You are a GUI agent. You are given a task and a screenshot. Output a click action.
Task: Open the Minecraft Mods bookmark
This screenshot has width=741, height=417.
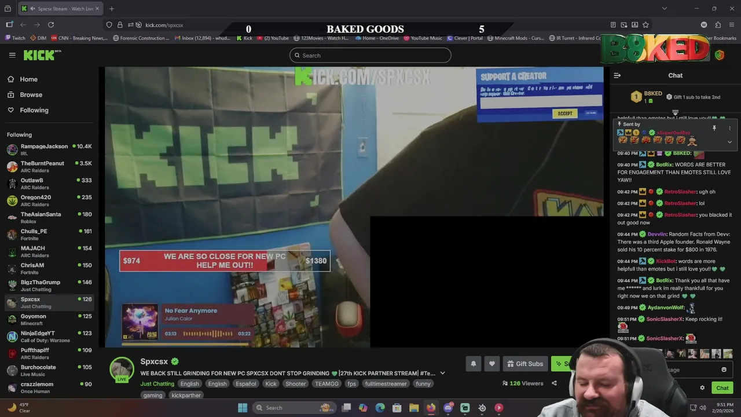click(517, 38)
